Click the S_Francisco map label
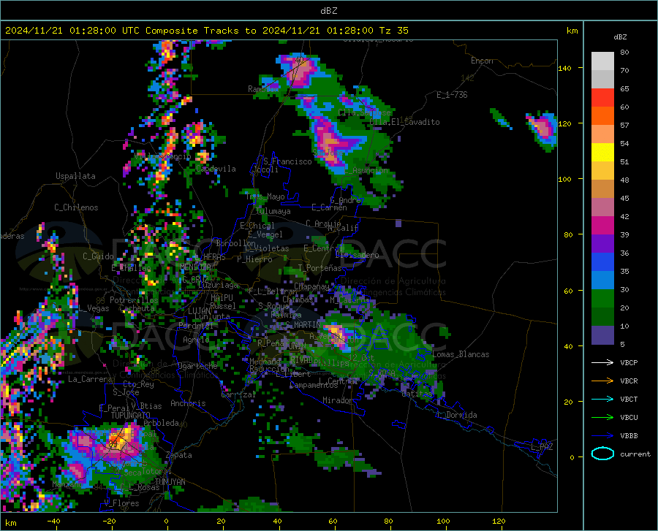The width and height of the screenshot is (658, 531). point(287,161)
